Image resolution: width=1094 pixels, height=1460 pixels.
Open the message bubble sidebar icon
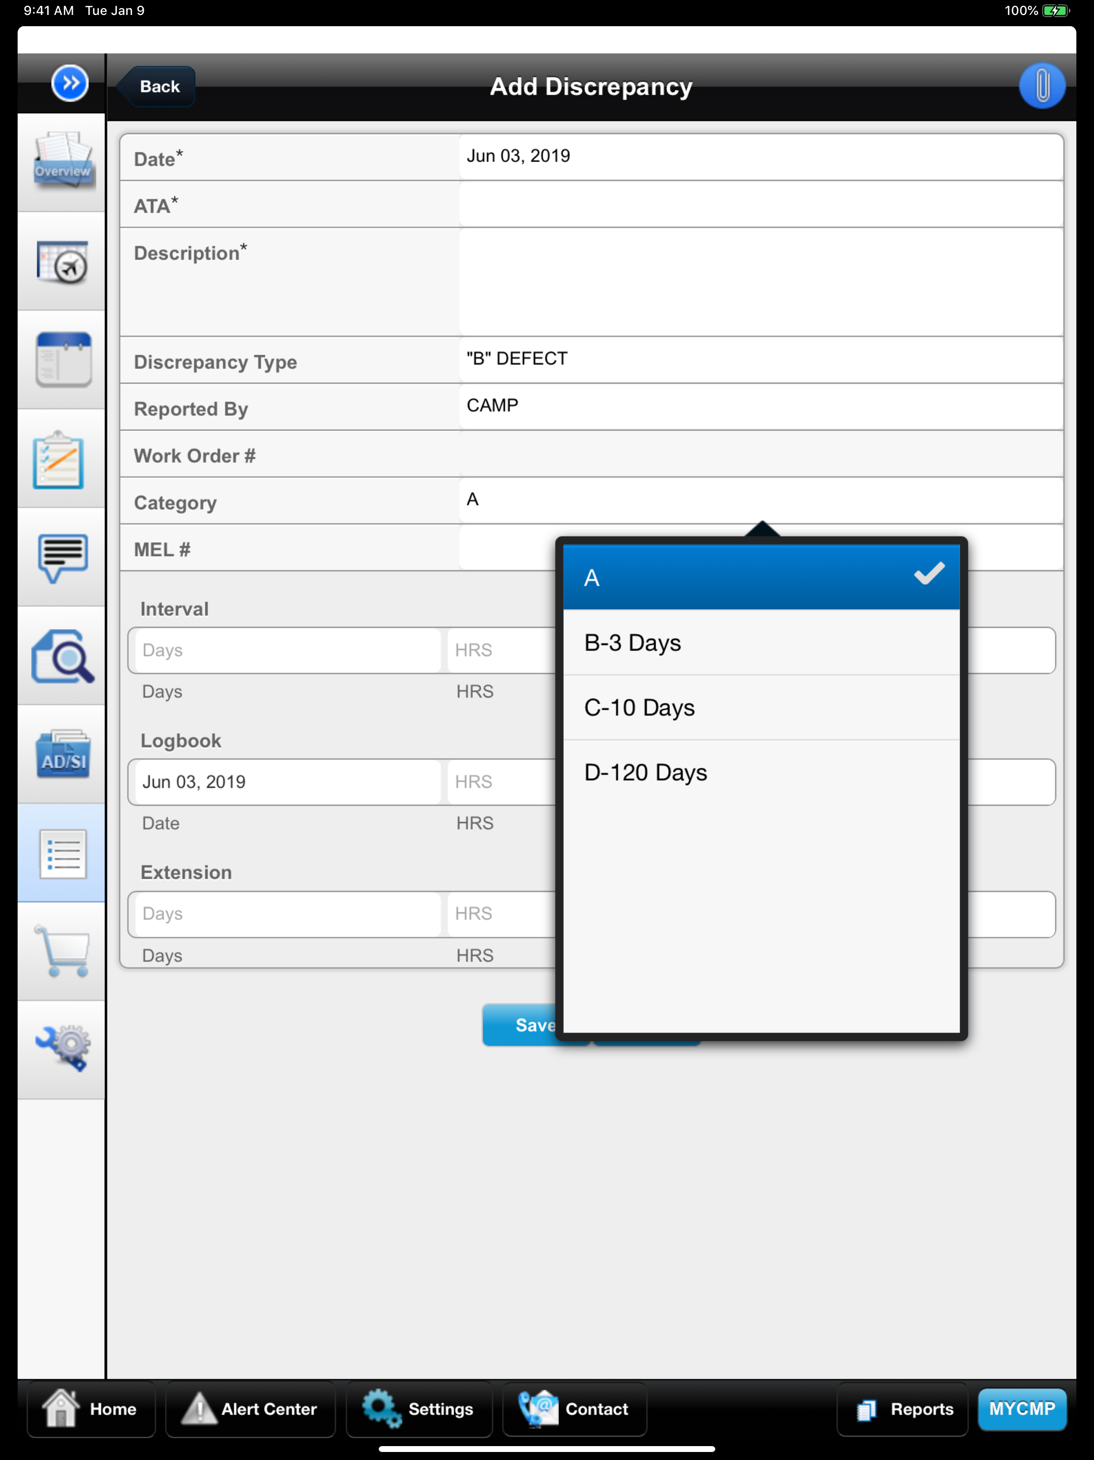point(62,557)
